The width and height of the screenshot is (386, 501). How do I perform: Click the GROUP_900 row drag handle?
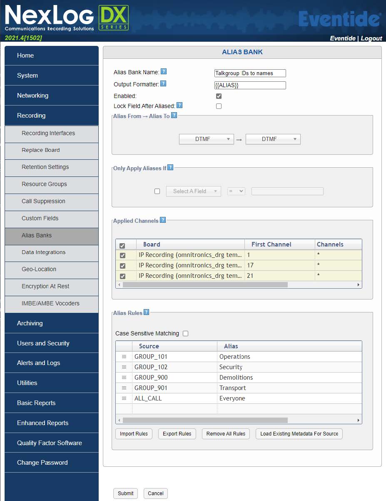point(125,377)
